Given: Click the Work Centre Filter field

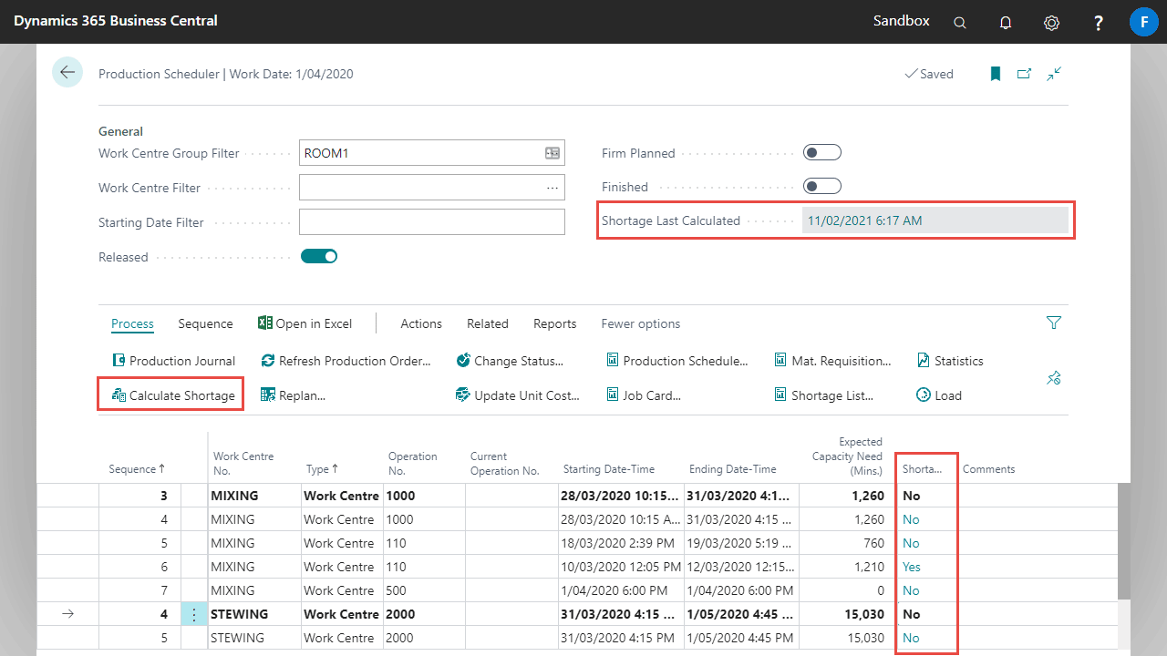Looking at the screenshot, I should (x=432, y=188).
